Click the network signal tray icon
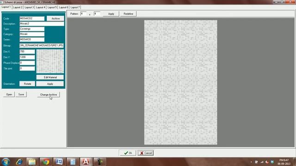Viewport: 296px width, 166px height. click(262, 162)
